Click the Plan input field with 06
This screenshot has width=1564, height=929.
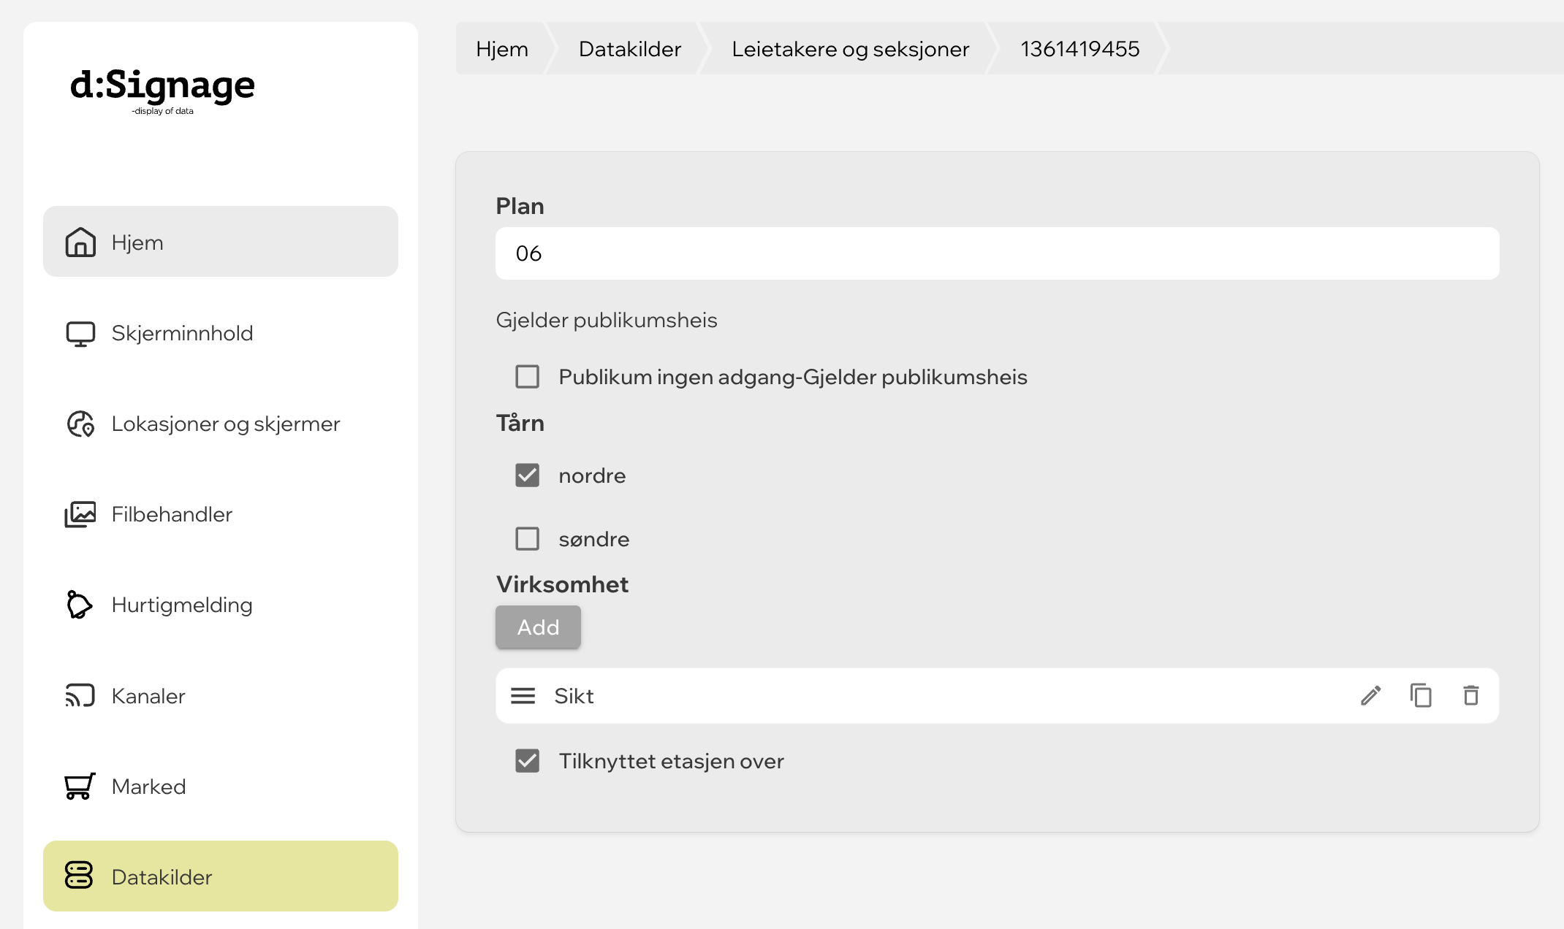[997, 253]
